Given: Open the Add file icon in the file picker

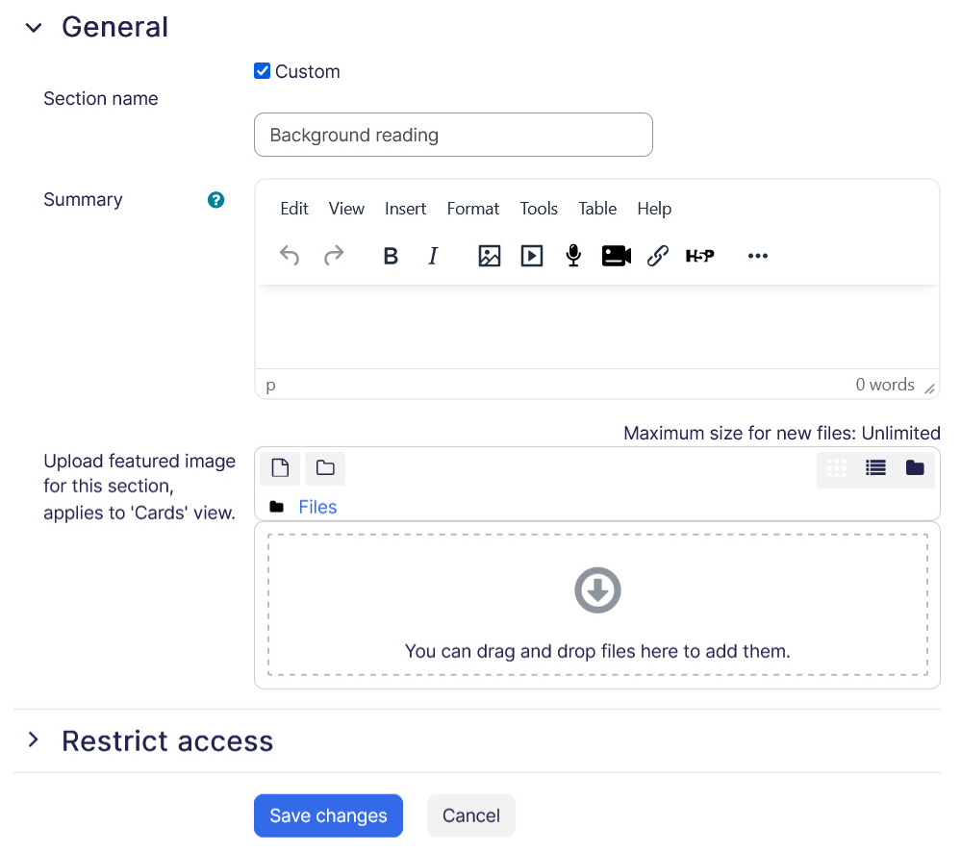Looking at the screenshot, I should click(x=280, y=467).
